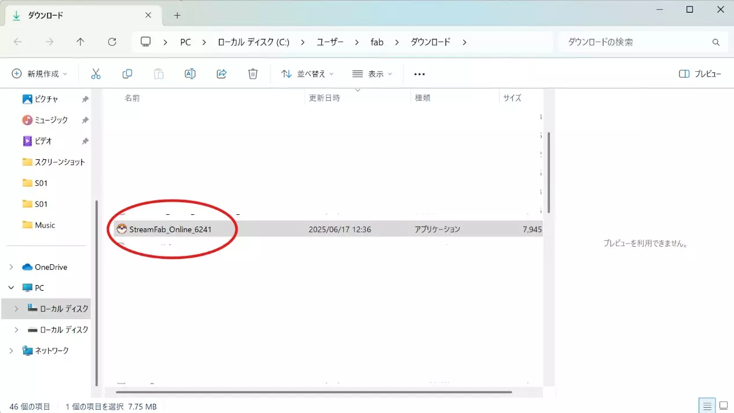Select OneDrive in navigation pane
This screenshot has width=734, height=413.
click(x=45, y=267)
